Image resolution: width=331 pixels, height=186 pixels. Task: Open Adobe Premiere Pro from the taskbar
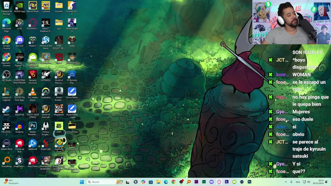(x=196, y=182)
